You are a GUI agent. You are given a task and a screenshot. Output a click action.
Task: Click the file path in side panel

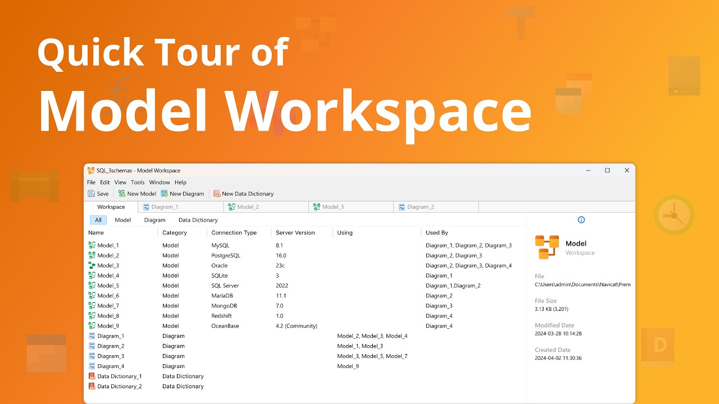pyautogui.click(x=583, y=284)
